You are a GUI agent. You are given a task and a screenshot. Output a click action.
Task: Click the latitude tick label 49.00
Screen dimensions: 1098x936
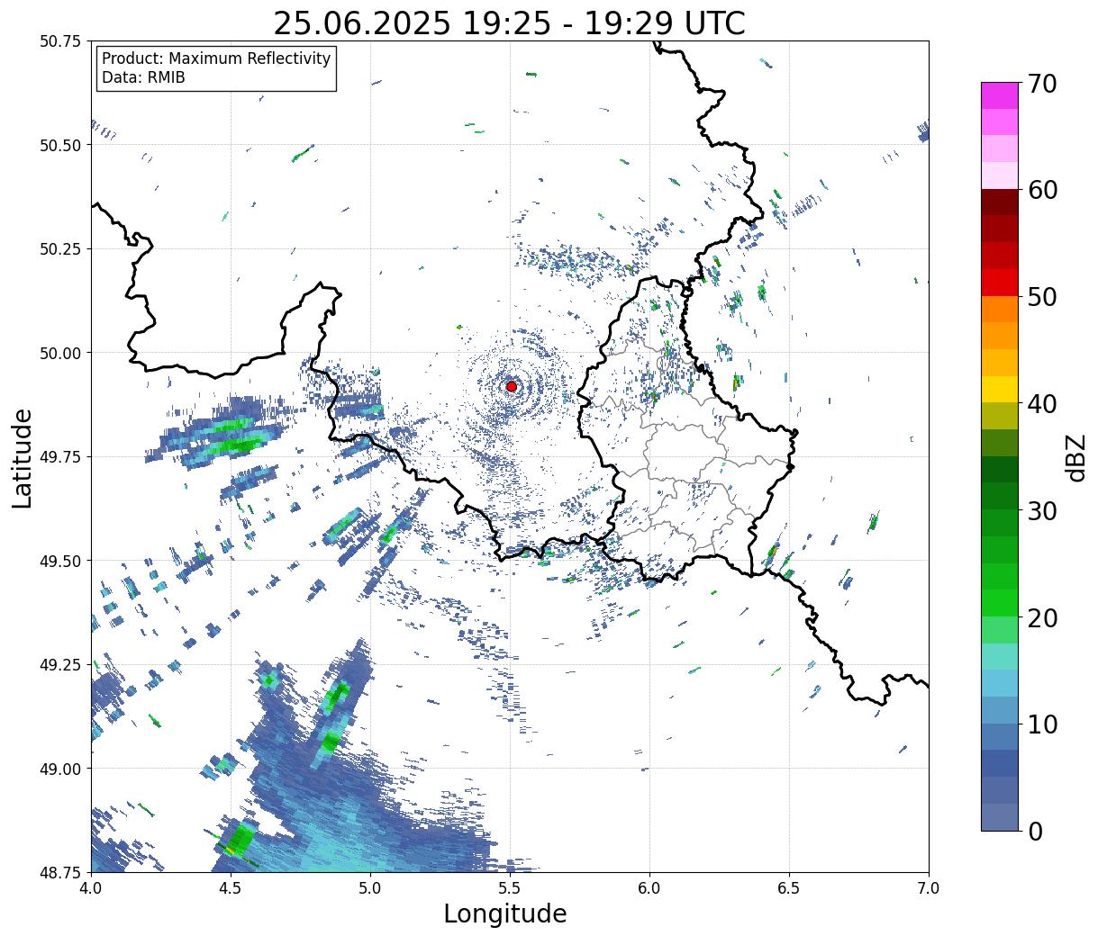pyautogui.click(x=60, y=769)
